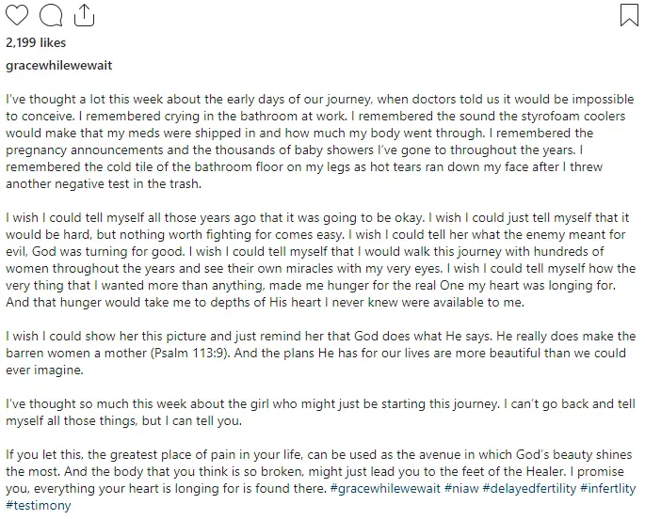Open the #infertlity hashtag
Screen dimensions: 645x520
tap(608, 488)
